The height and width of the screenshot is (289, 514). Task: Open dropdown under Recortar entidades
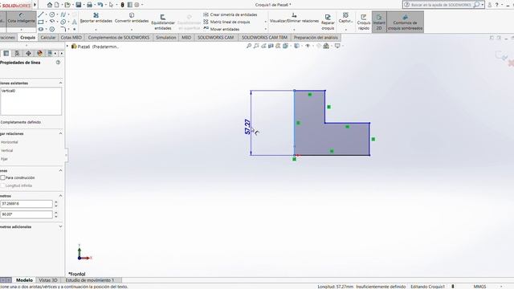pos(96,30)
